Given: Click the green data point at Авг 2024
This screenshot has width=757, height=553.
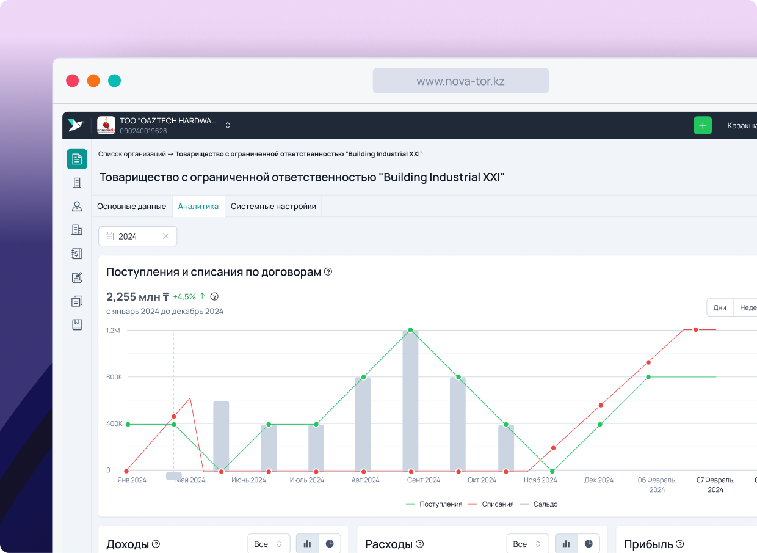Looking at the screenshot, I should pyautogui.click(x=364, y=377).
